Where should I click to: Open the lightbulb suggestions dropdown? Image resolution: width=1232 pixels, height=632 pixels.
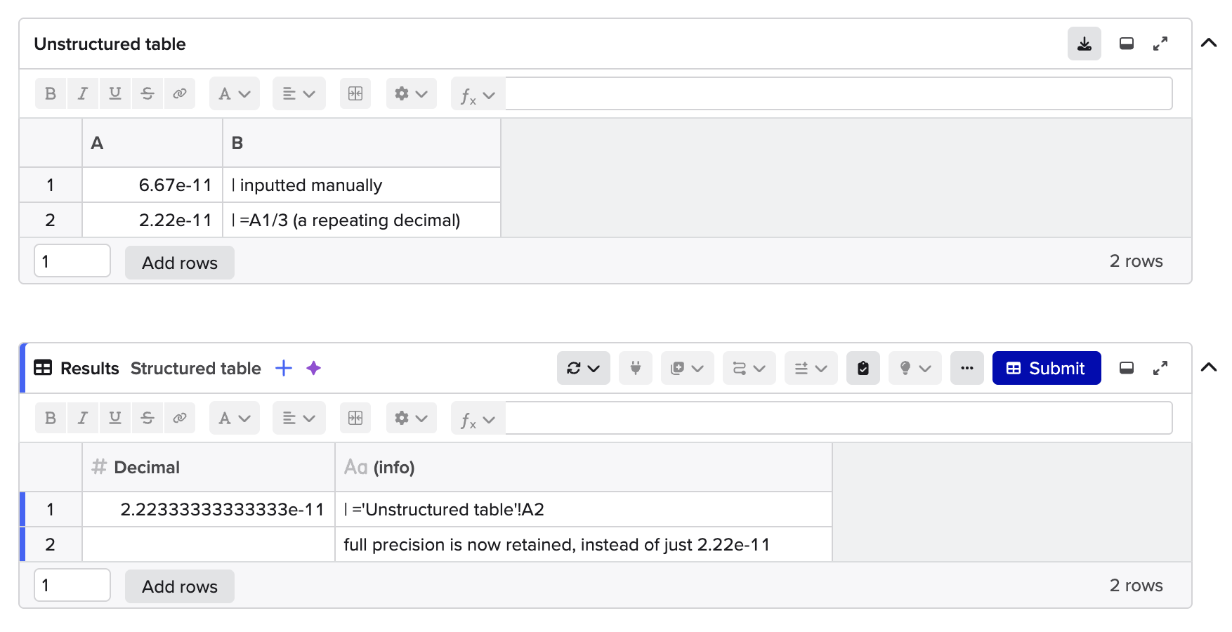point(915,368)
